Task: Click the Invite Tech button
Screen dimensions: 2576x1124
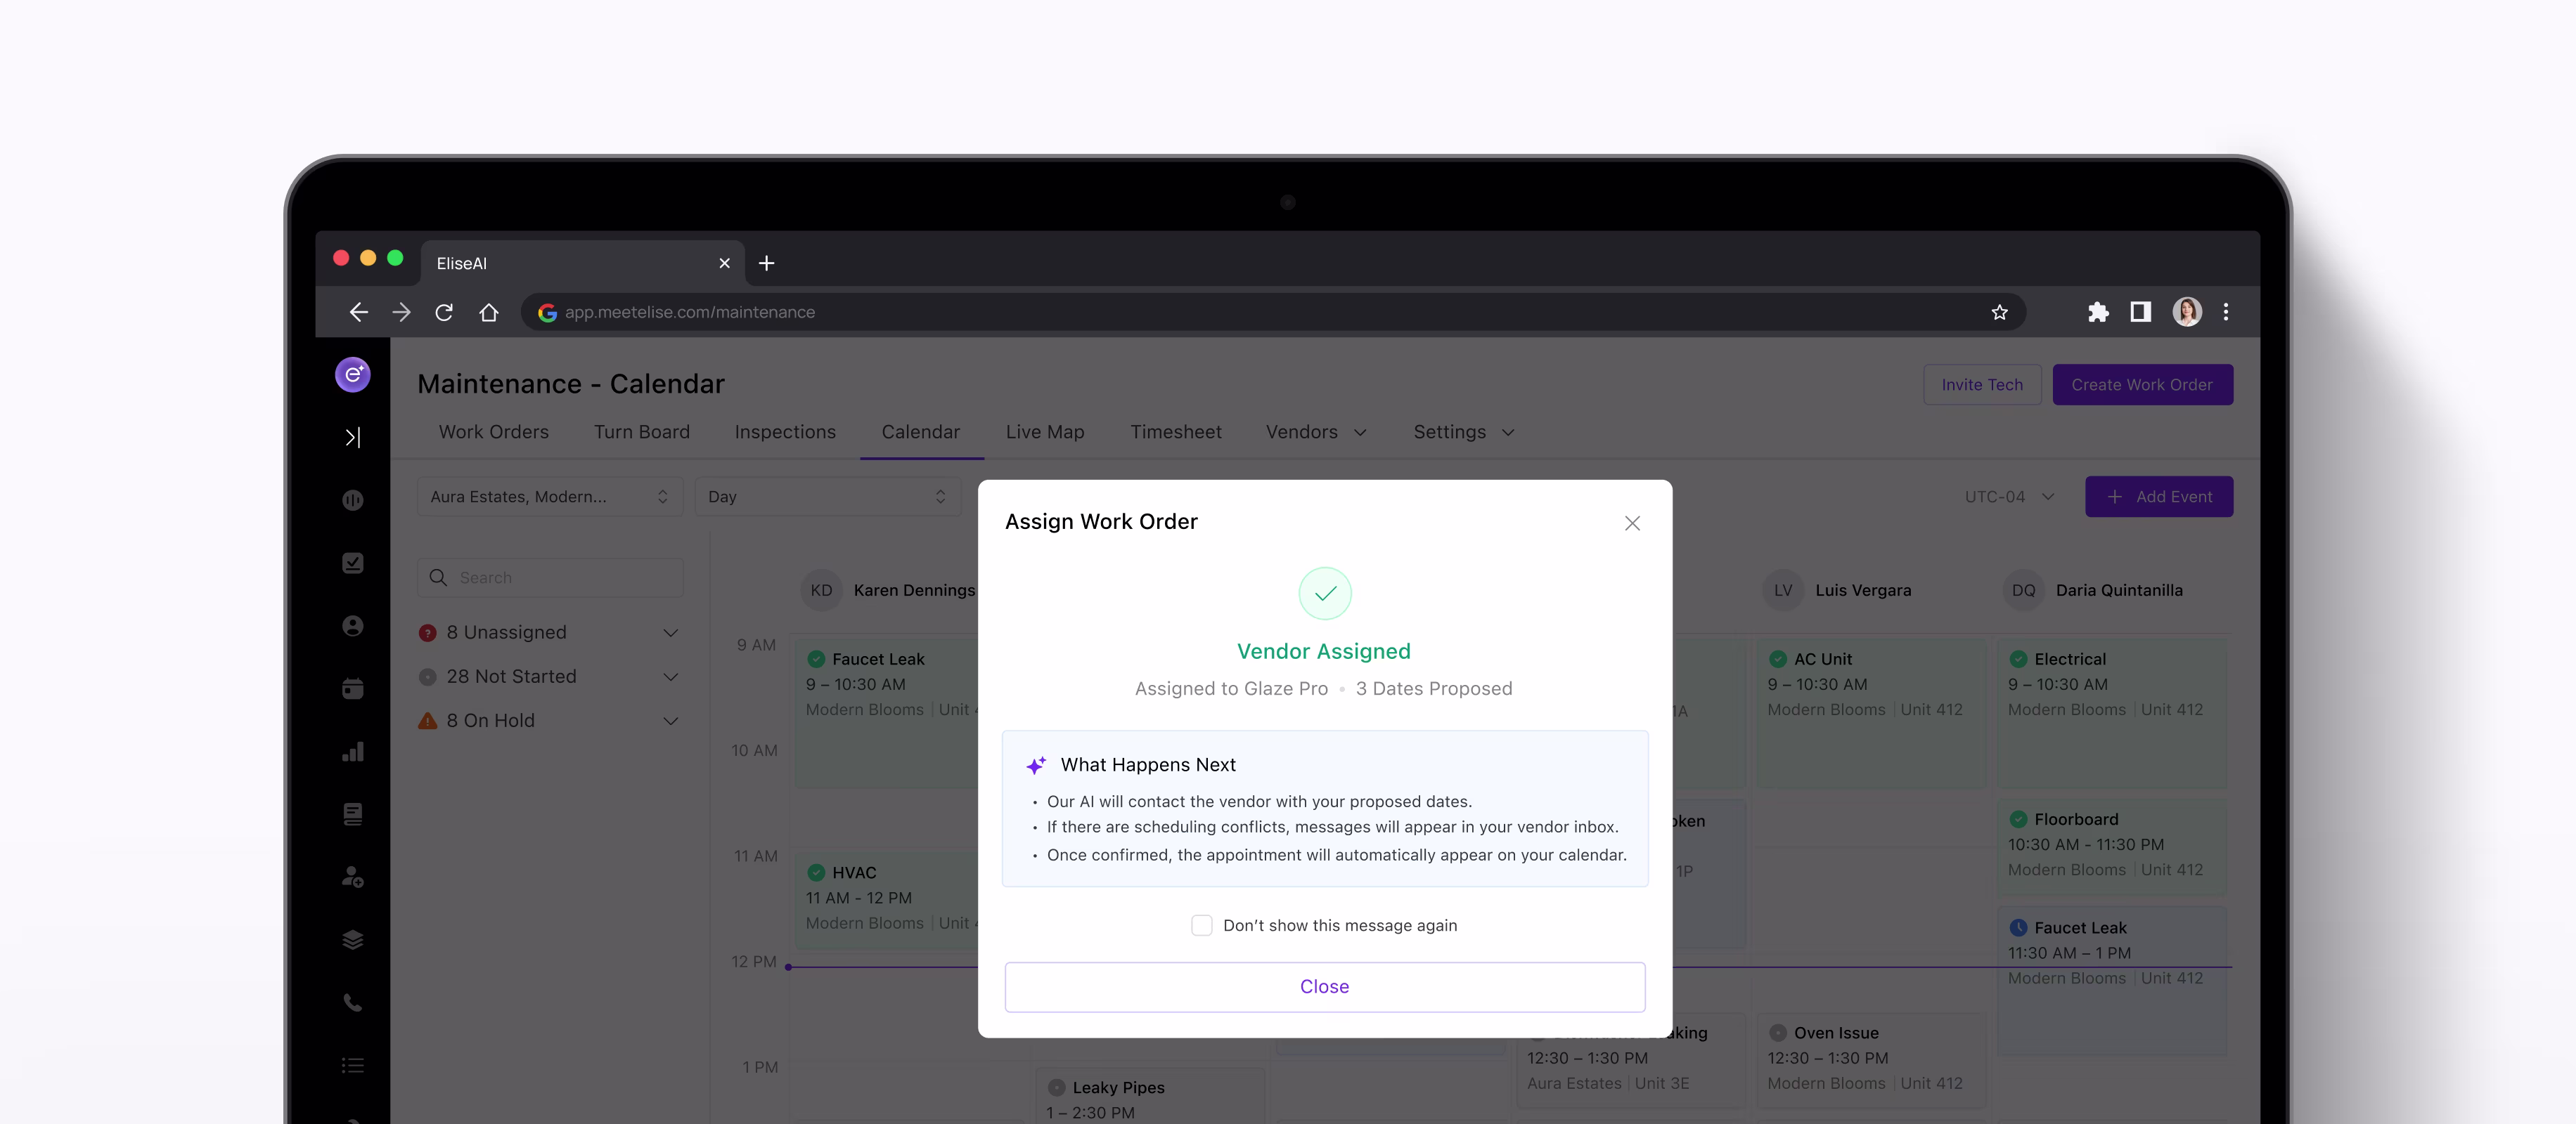Action: click(1982, 386)
